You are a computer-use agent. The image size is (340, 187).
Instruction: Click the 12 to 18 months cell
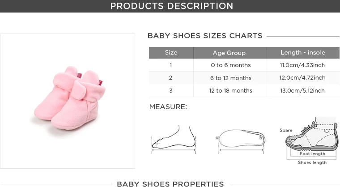(x=230, y=91)
